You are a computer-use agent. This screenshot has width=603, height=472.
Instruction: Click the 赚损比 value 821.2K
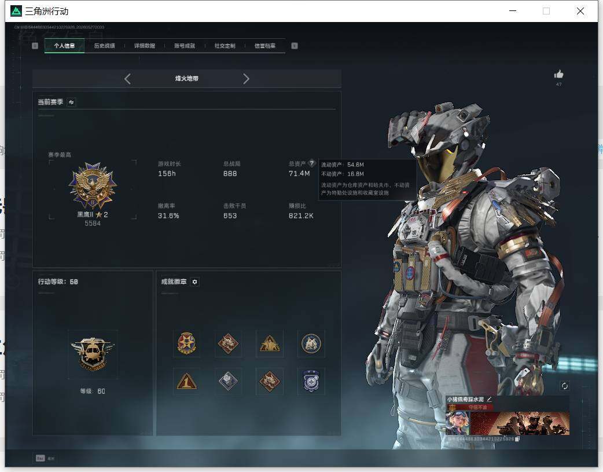click(301, 215)
